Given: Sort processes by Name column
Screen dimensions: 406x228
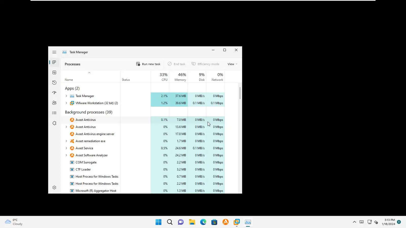Looking at the screenshot, I should 69,80.
